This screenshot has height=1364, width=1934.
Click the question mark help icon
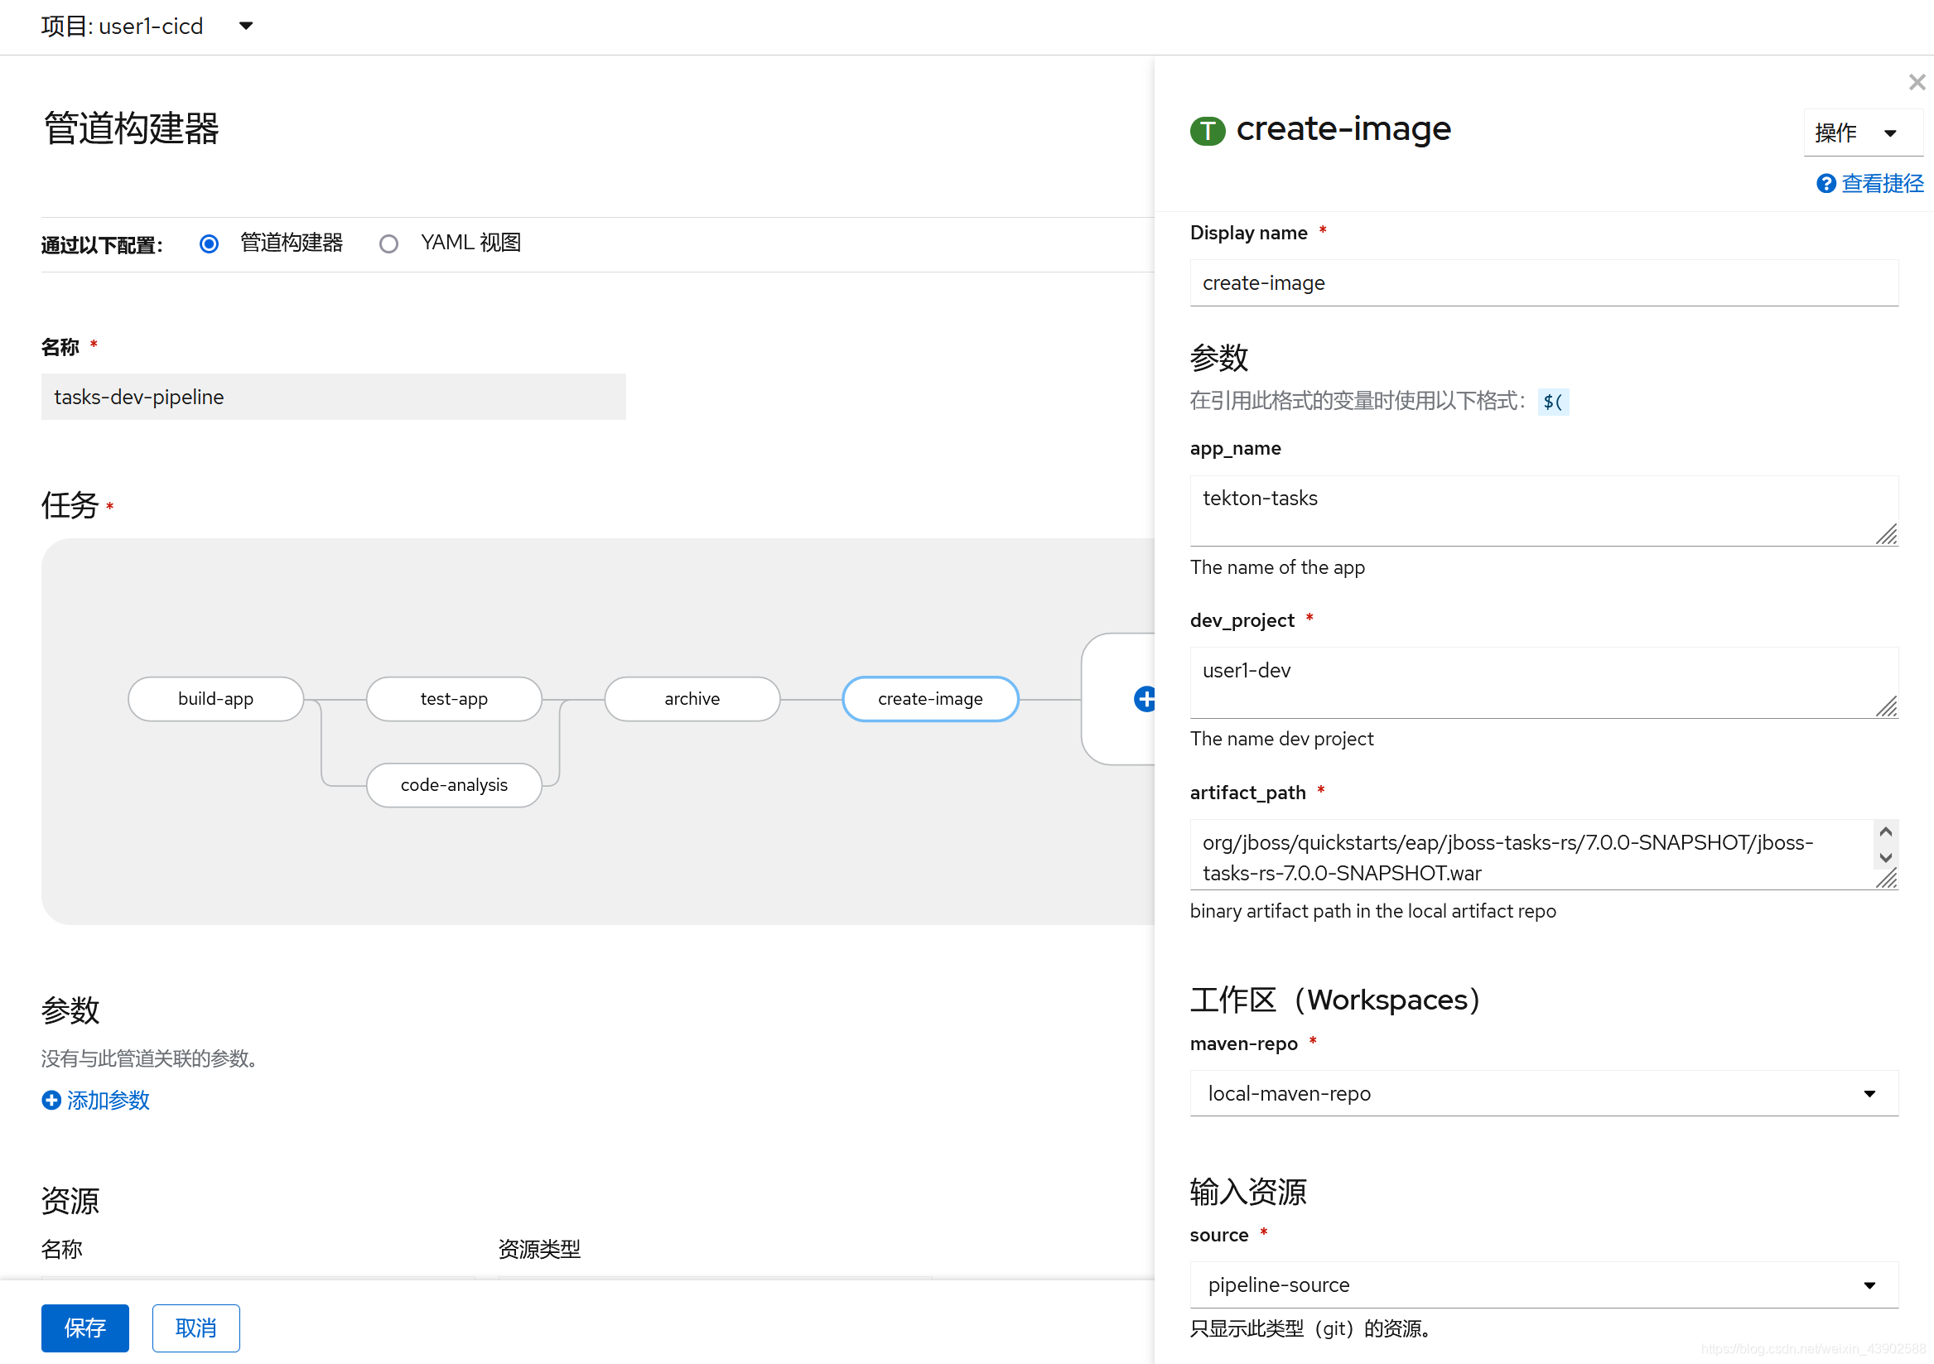(x=1825, y=184)
